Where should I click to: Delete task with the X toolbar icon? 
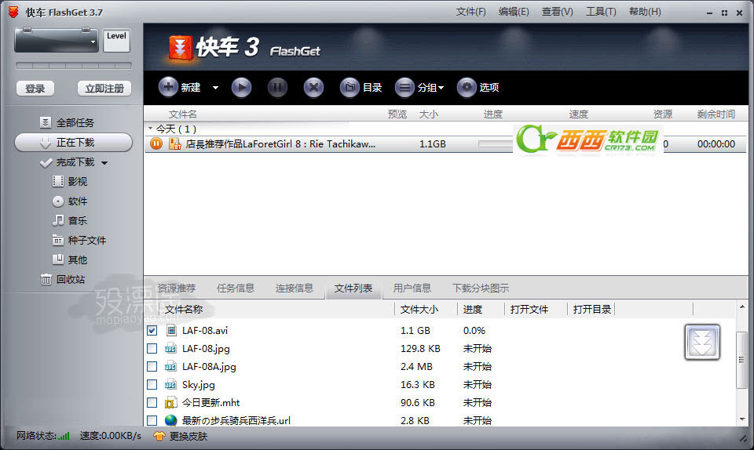point(313,87)
